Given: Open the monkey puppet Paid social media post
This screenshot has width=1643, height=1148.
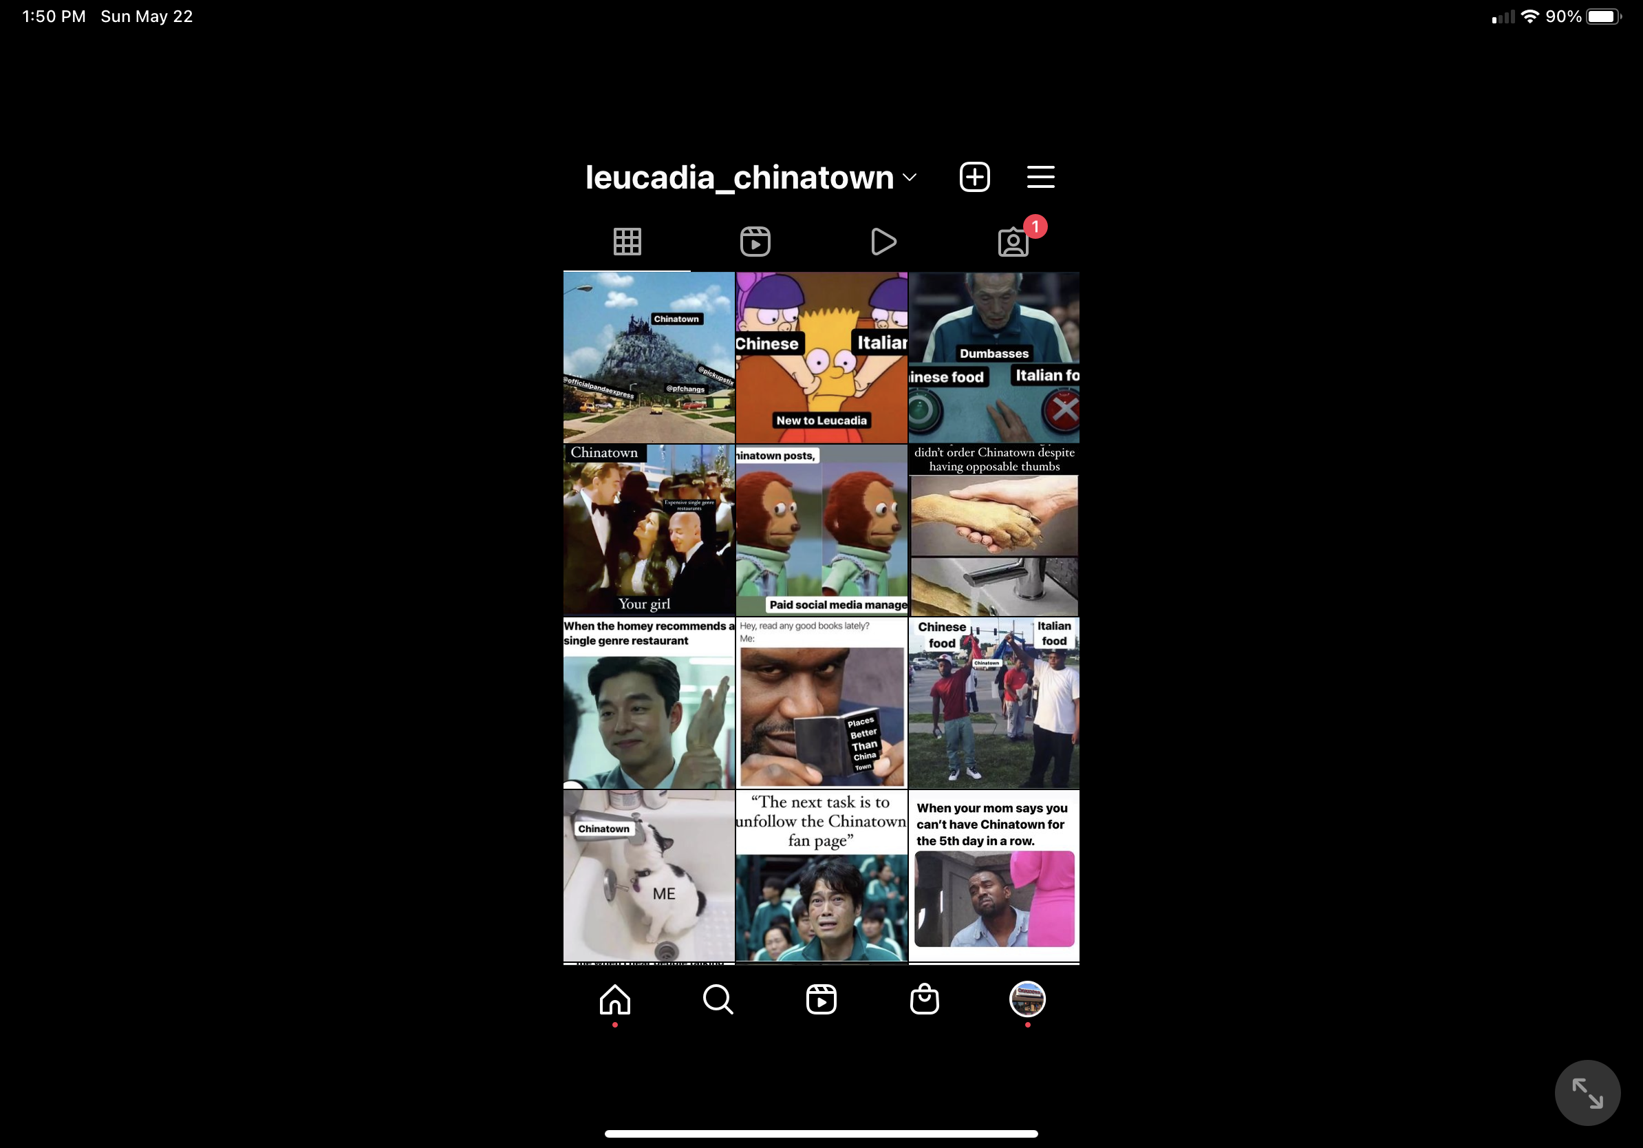Looking at the screenshot, I should point(821,531).
